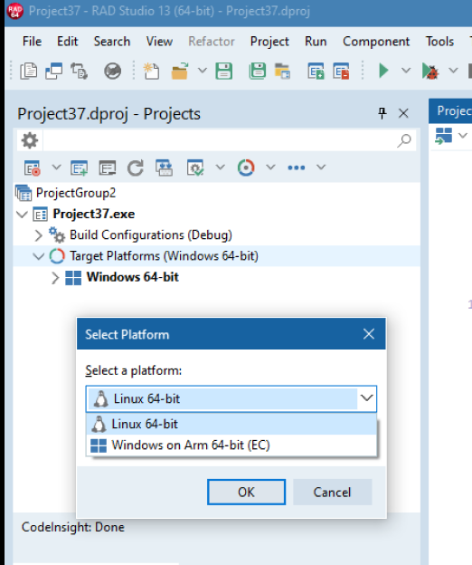Confirm with the OK button
The width and height of the screenshot is (472, 565).
click(x=247, y=493)
